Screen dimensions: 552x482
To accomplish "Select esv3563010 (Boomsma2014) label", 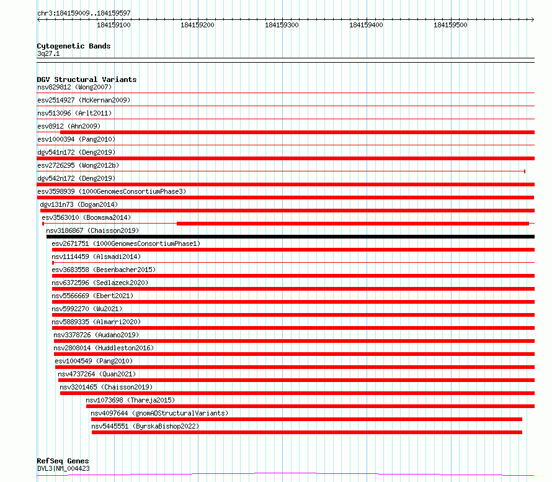I will tap(86, 217).
